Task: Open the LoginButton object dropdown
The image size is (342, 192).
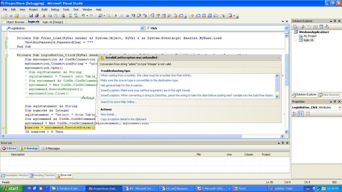Action: [142, 28]
